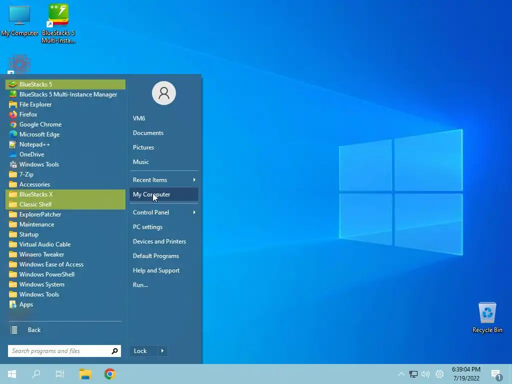
Task: Select the Recycle Bin desktop icon
Action: tap(487, 317)
